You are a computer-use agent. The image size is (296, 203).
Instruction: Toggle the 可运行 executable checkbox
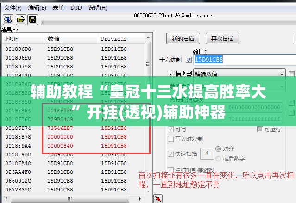(x=260, y=129)
